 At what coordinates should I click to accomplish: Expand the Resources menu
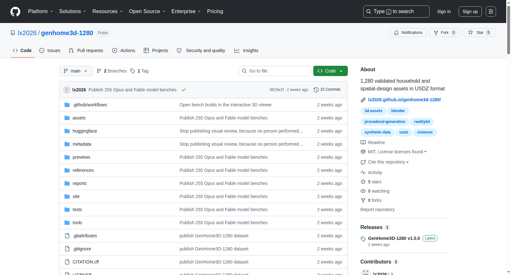108,11
